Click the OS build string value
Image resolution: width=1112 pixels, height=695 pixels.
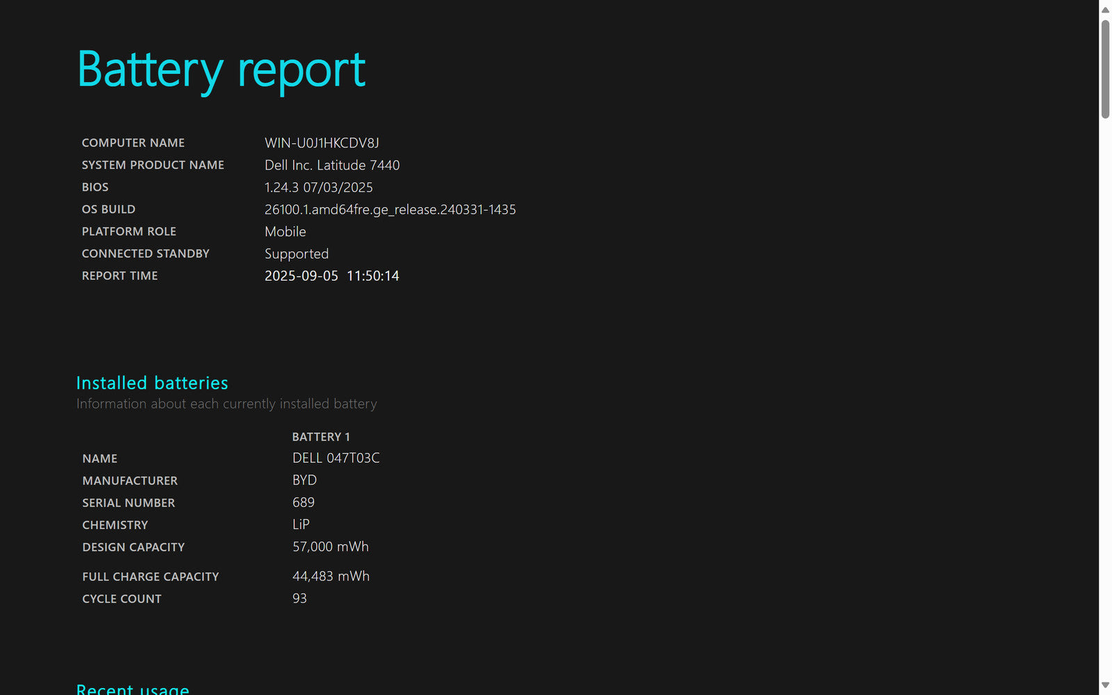(390, 210)
